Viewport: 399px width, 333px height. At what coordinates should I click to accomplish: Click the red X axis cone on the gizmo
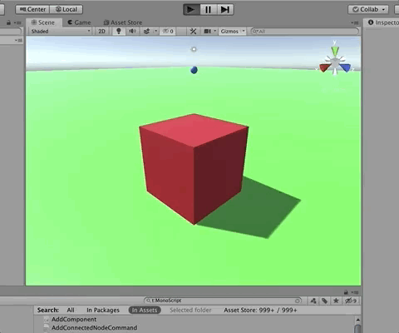pyautogui.click(x=324, y=67)
